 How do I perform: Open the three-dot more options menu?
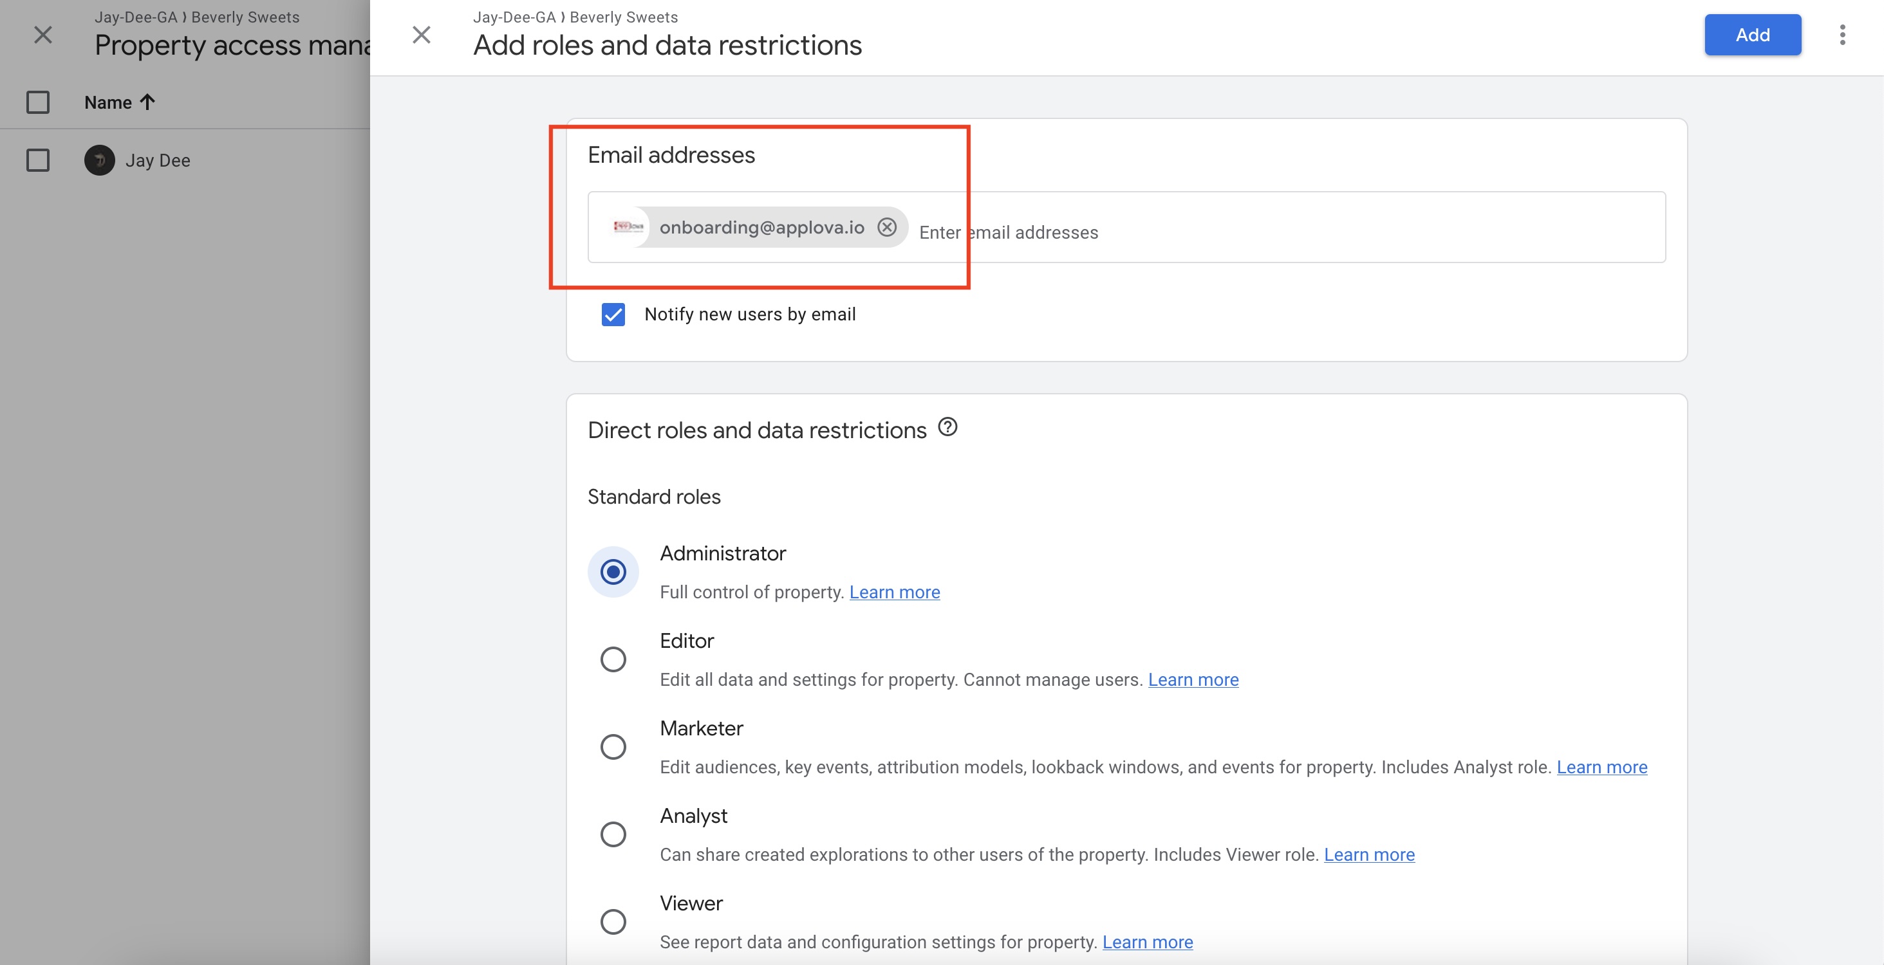tap(1842, 34)
